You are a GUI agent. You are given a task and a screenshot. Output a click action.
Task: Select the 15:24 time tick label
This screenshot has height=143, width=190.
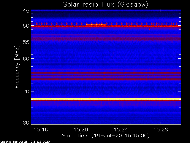click(x=121, y=130)
